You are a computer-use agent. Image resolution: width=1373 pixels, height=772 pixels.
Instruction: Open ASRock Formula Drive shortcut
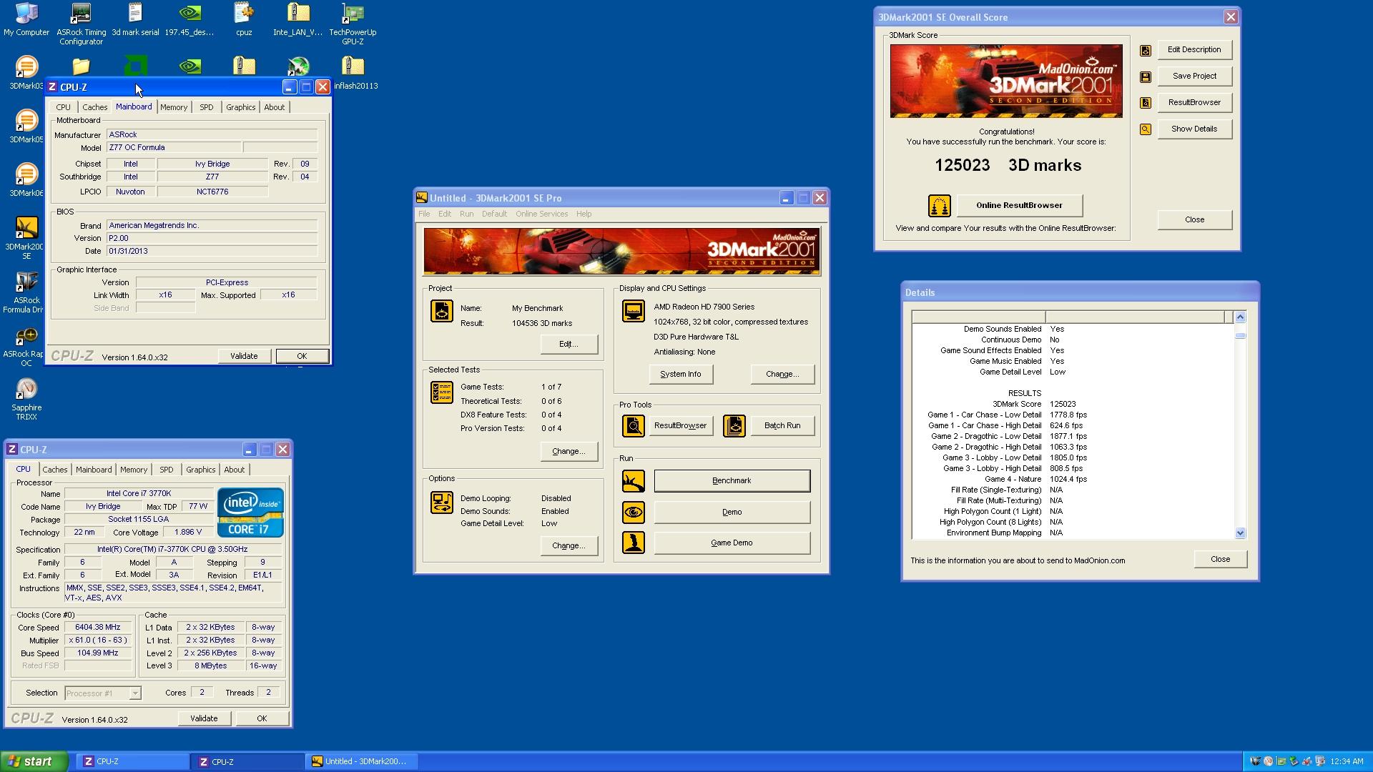click(26, 292)
